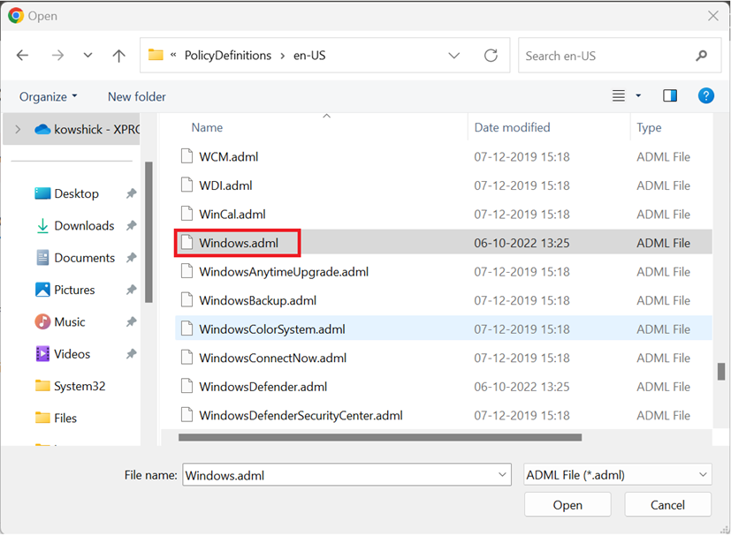Screen dimensions: 731x536
Task: Toggle the preview pane icon
Action: 670,95
